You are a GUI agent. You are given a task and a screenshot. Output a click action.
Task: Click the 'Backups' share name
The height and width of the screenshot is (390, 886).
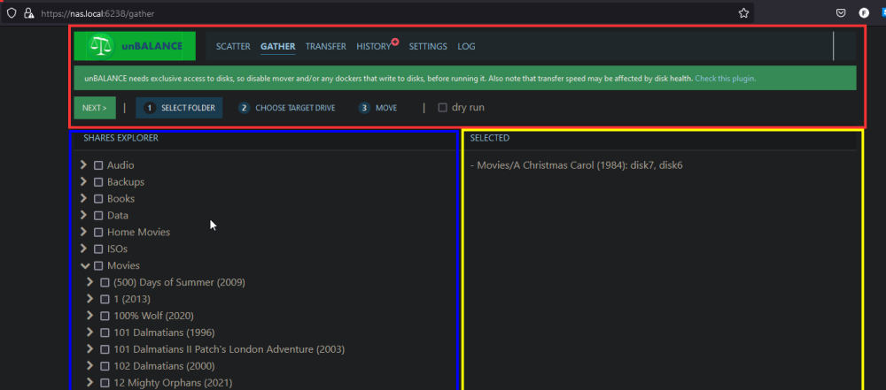coord(126,182)
